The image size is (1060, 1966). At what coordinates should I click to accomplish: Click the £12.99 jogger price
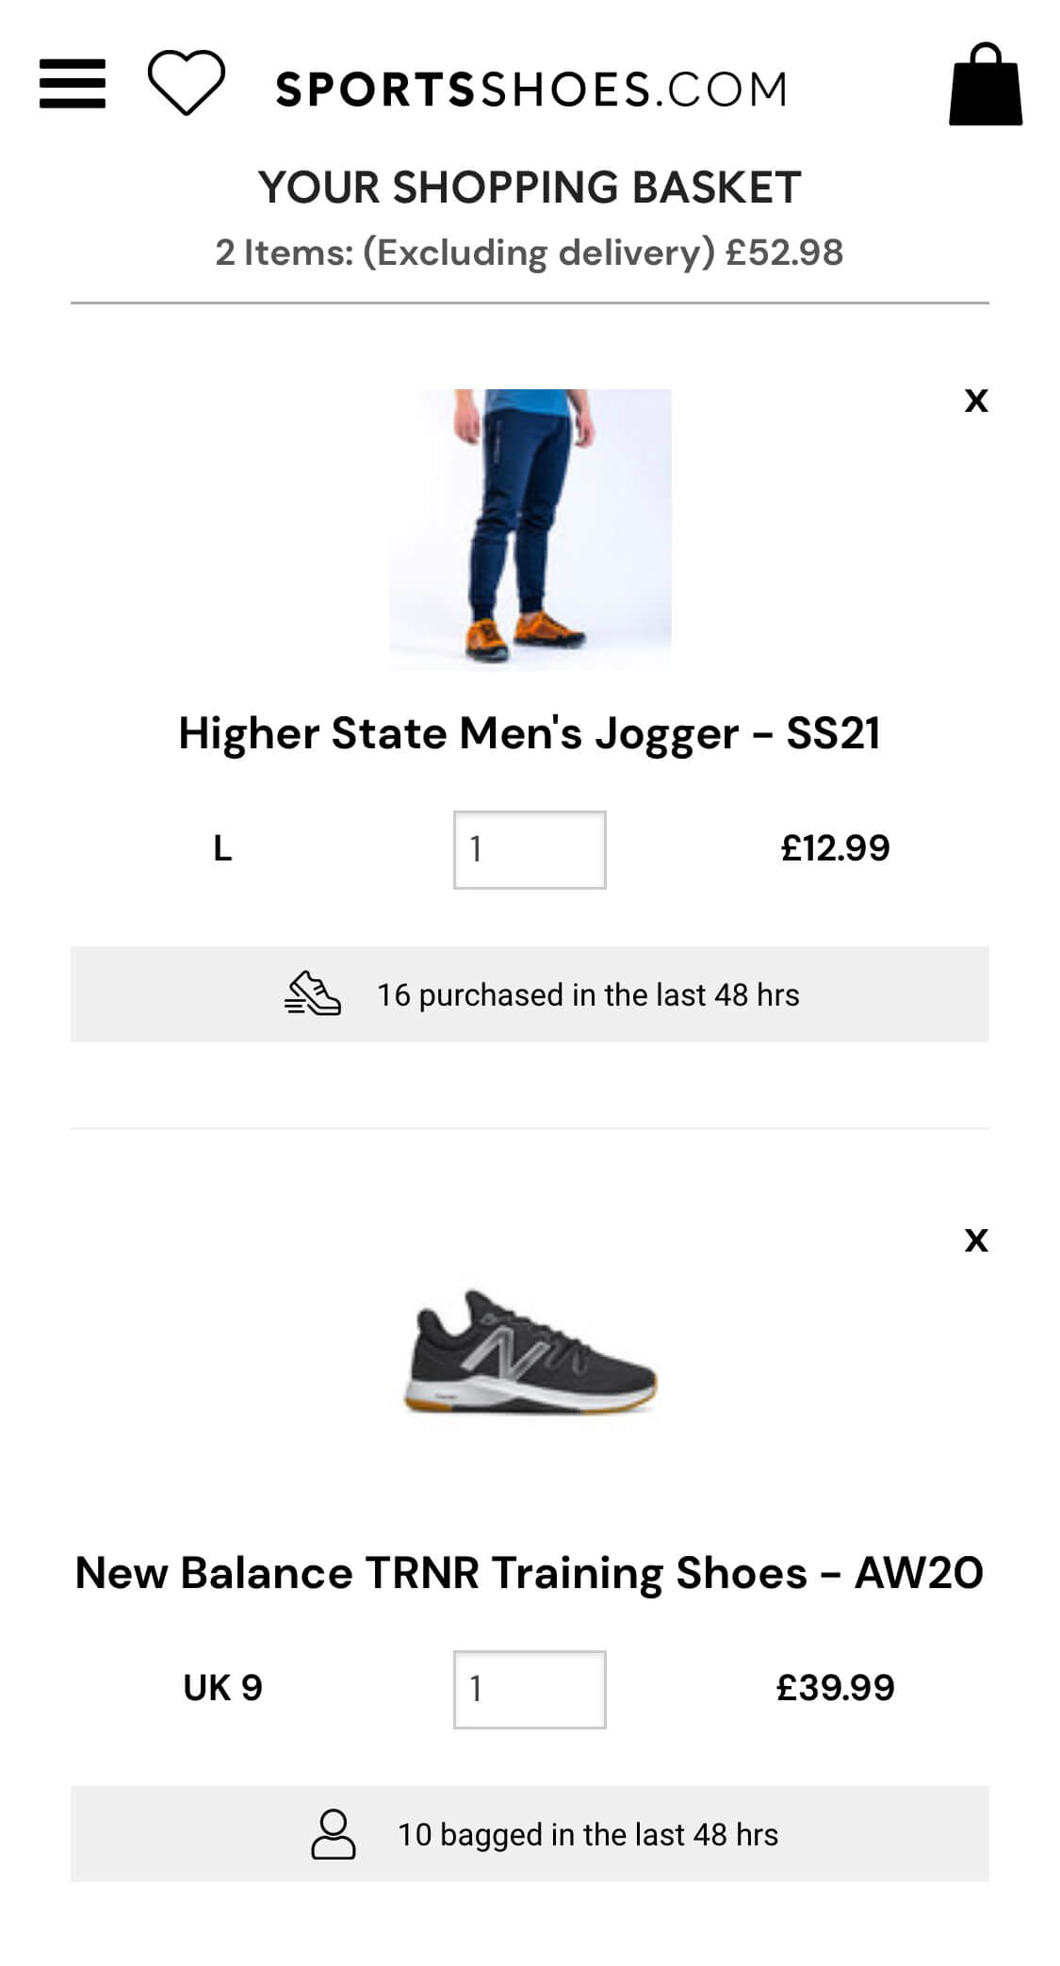pos(835,848)
